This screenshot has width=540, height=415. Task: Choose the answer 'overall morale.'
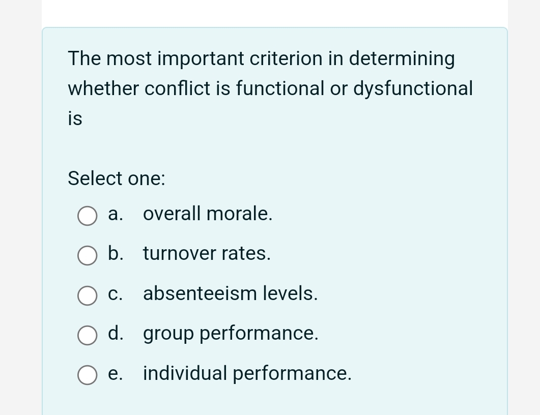click(208, 214)
